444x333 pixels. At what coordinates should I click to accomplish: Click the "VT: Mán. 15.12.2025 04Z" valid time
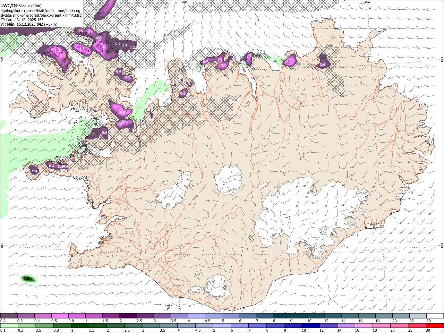tap(22, 24)
